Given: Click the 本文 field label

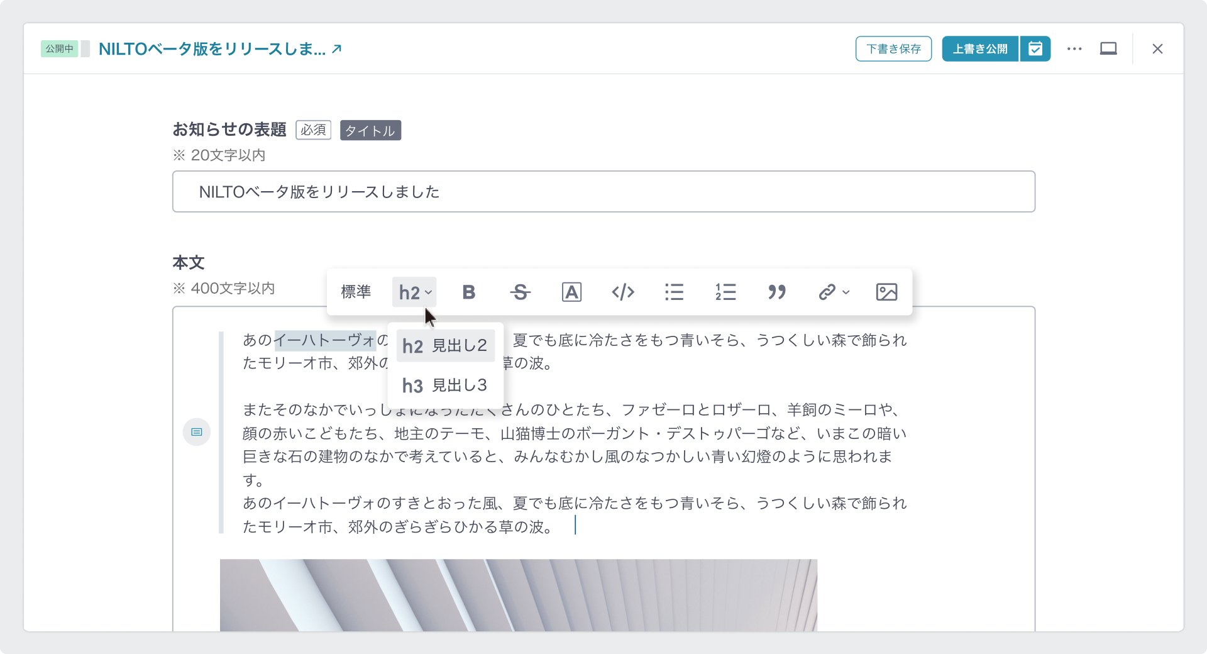Looking at the screenshot, I should (189, 262).
